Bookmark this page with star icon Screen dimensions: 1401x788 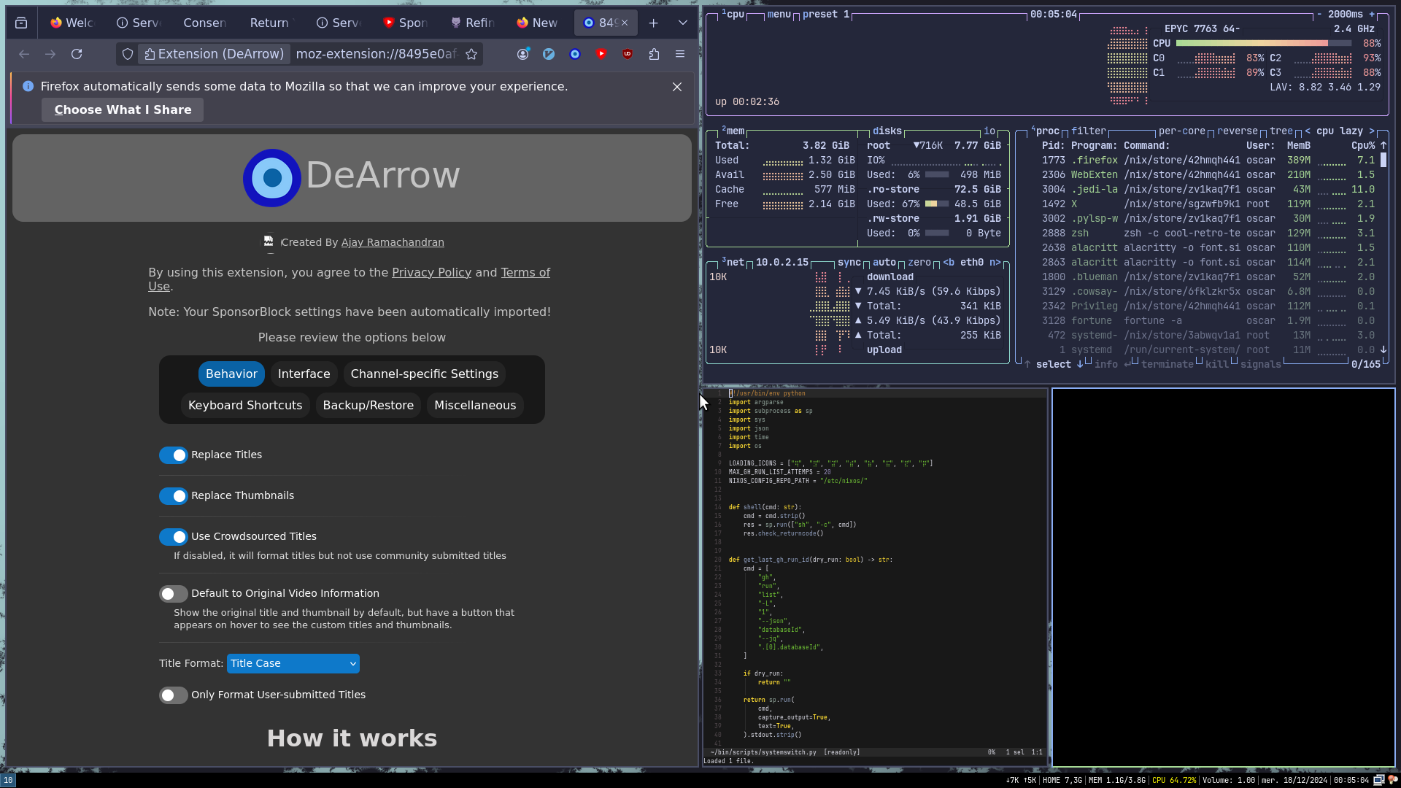click(x=471, y=54)
